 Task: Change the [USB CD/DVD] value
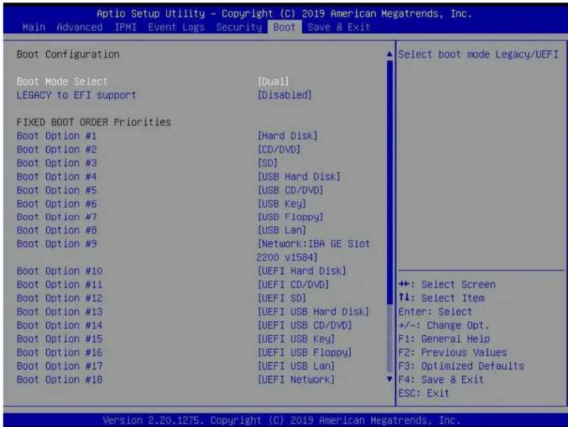click(290, 190)
